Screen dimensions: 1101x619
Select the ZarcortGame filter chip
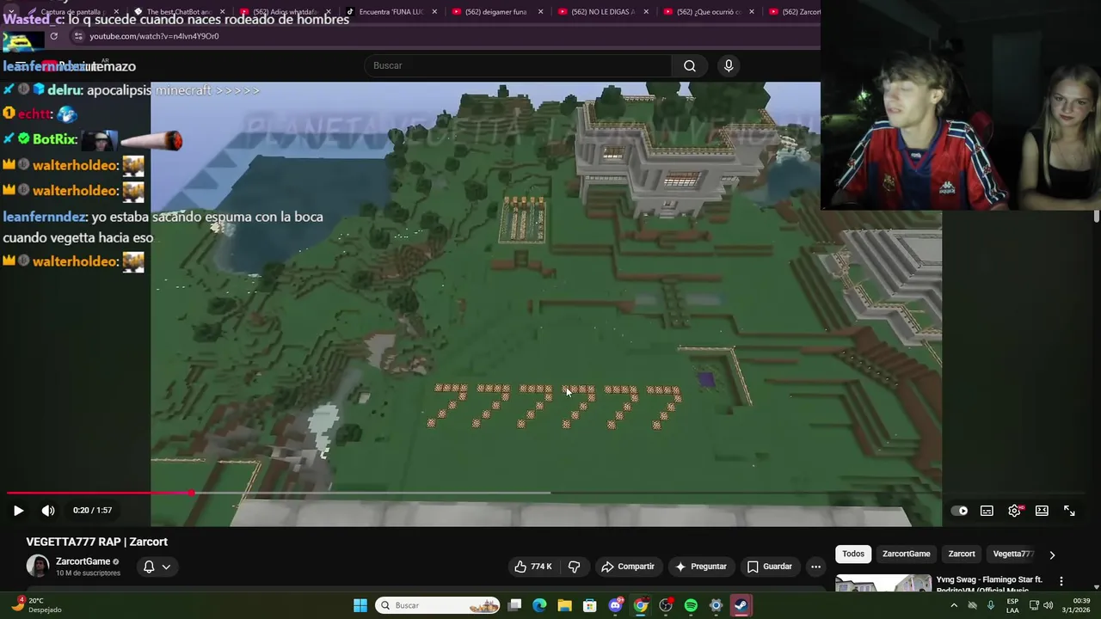(906, 554)
